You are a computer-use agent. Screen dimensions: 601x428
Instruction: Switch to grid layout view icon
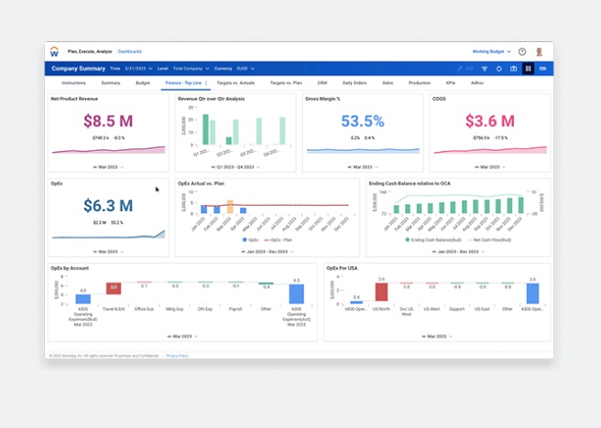coord(528,69)
